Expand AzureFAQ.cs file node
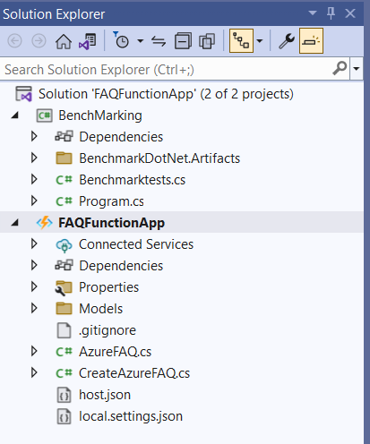 pos(34,351)
